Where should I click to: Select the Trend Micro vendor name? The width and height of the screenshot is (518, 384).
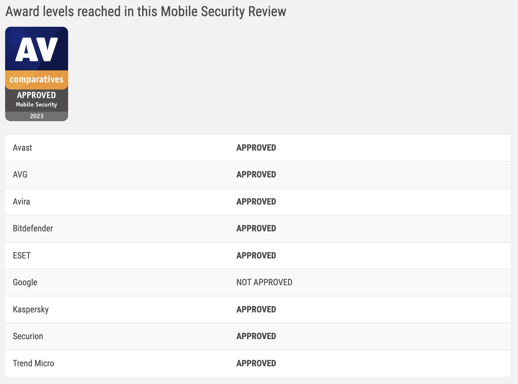[x=33, y=364]
